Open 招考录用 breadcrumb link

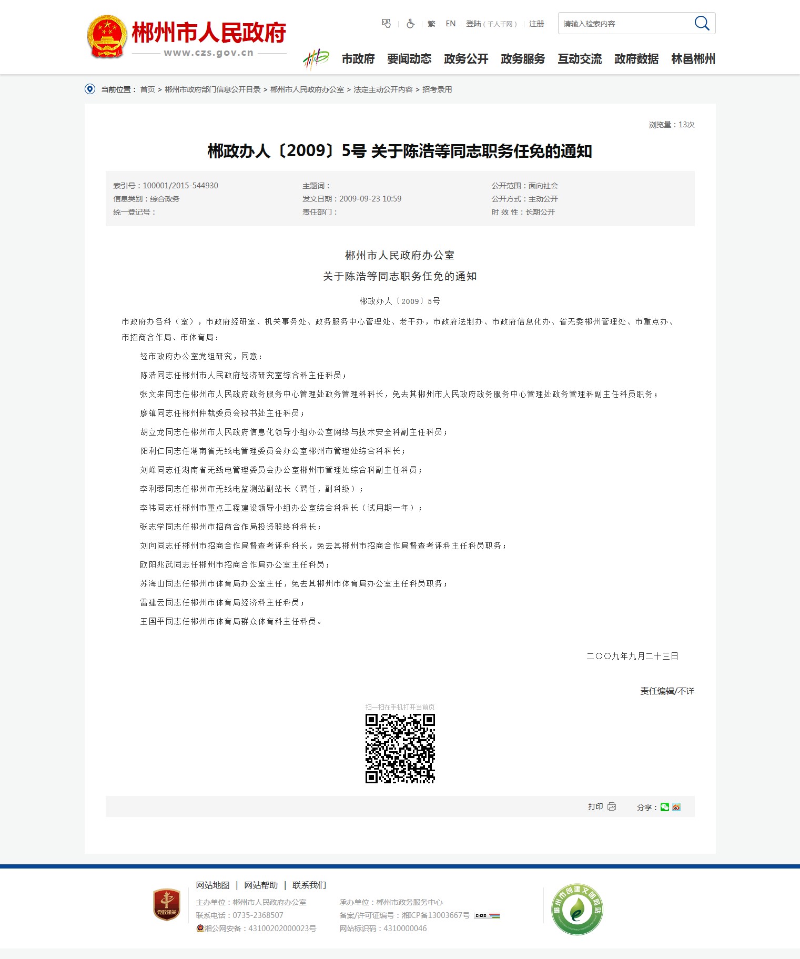[437, 89]
